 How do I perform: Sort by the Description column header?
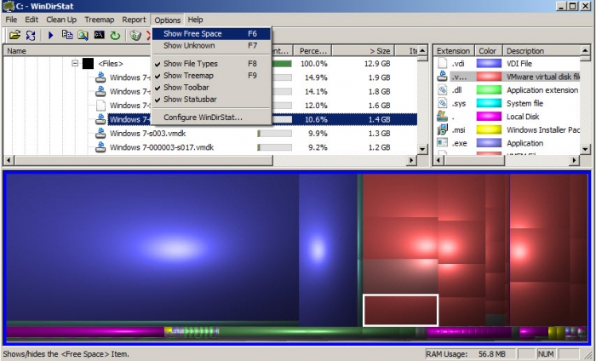pos(542,50)
